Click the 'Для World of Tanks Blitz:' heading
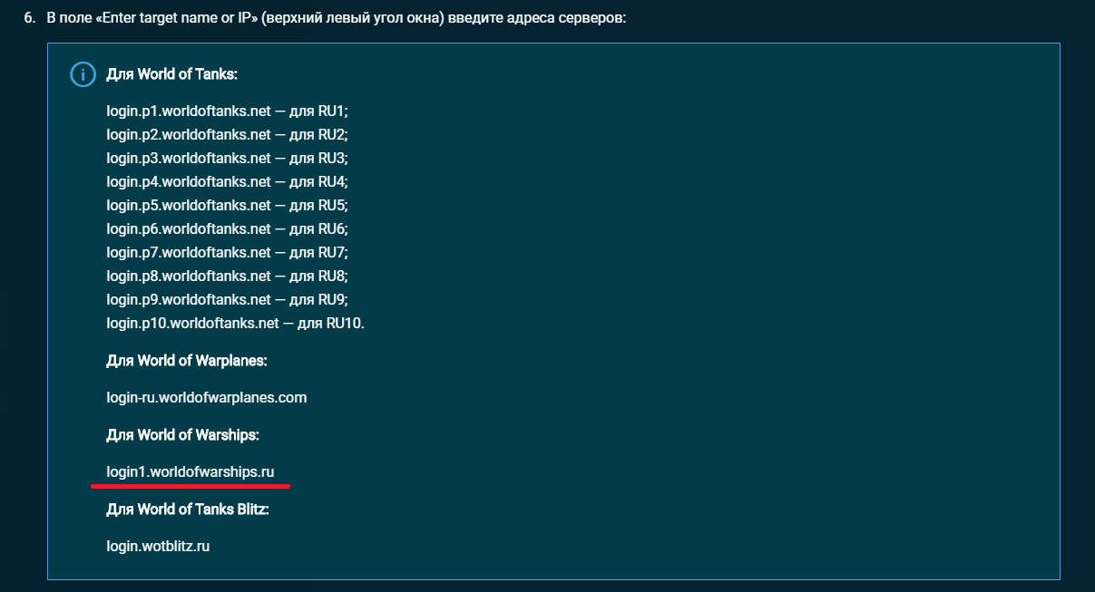1095x592 pixels. click(x=188, y=510)
